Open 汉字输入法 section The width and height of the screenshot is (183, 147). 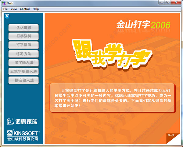coord(23,63)
